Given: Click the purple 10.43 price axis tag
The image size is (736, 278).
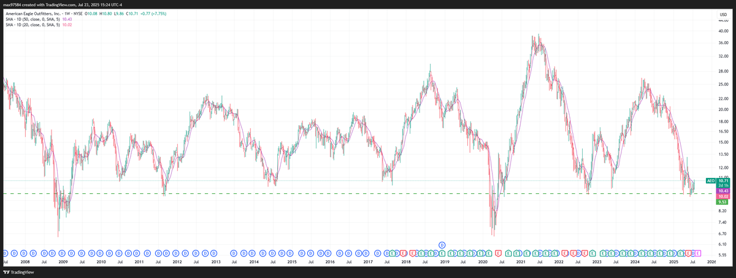Looking at the screenshot, I should point(723,191).
